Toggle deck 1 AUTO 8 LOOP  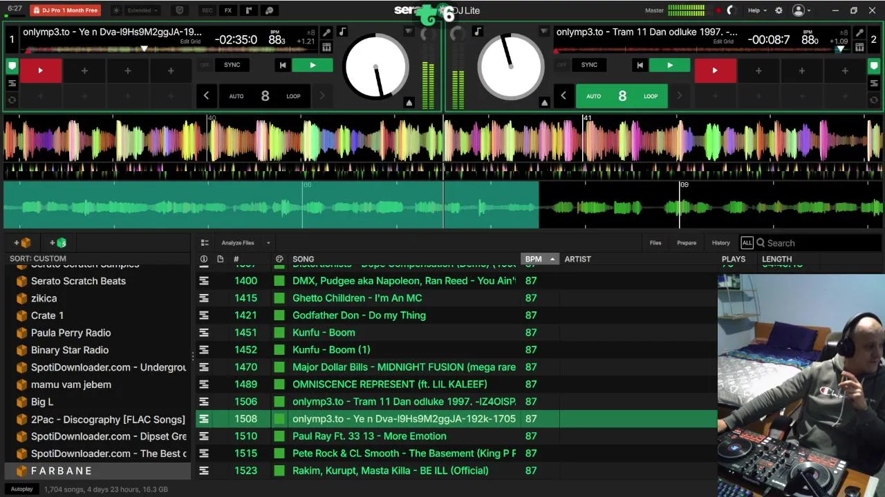coord(265,96)
